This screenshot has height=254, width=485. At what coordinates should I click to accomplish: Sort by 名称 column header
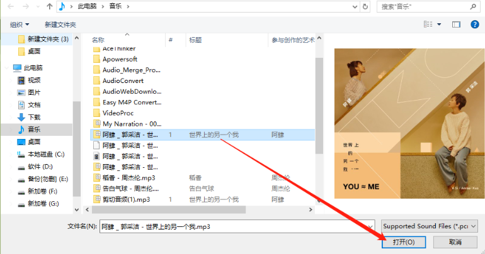pos(98,40)
